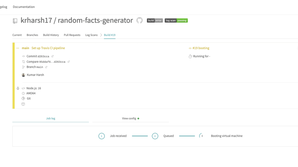Click the stopwatch icon beside Running for
The height and width of the screenshot is (167, 298).
[190, 56]
